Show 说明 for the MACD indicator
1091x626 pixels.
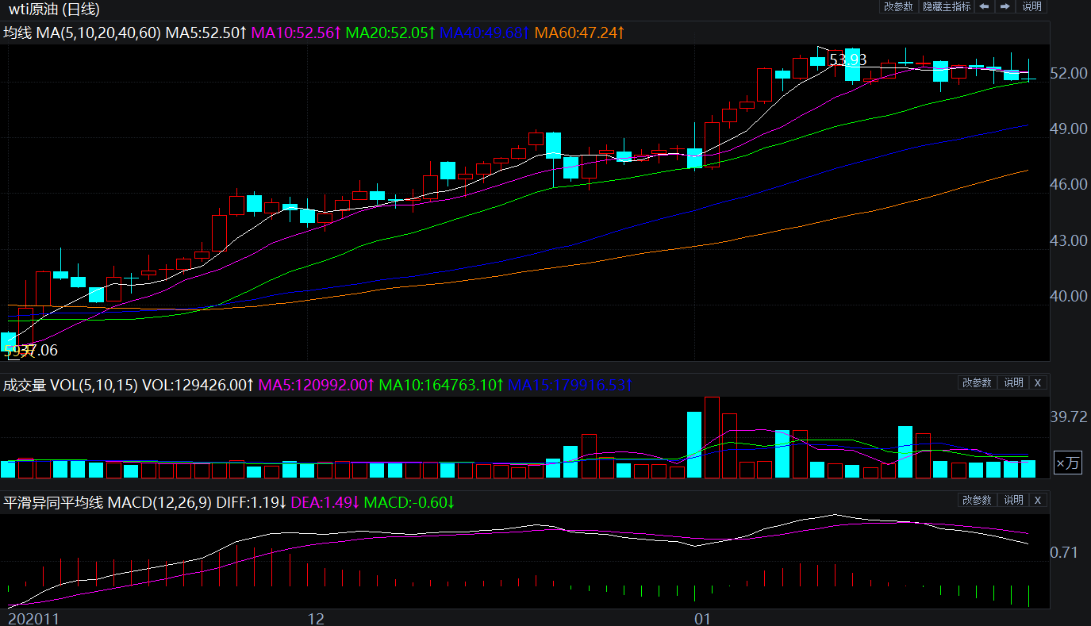point(1013,500)
